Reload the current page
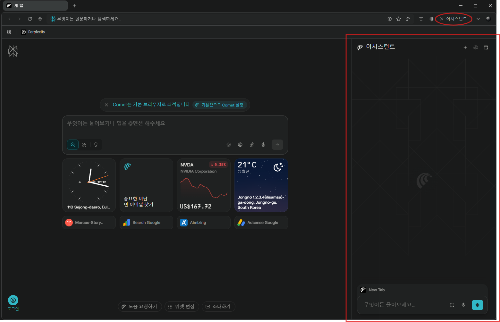The height and width of the screenshot is (322, 500). [x=30, y=19]
